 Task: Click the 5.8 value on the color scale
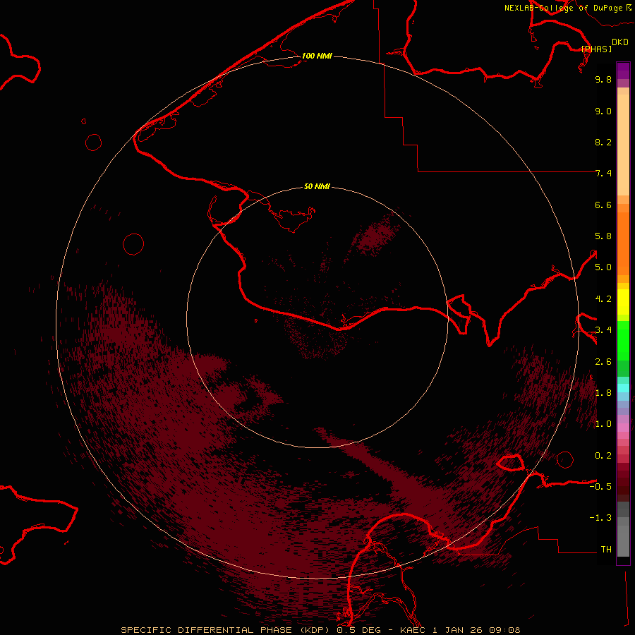point(603,236)
